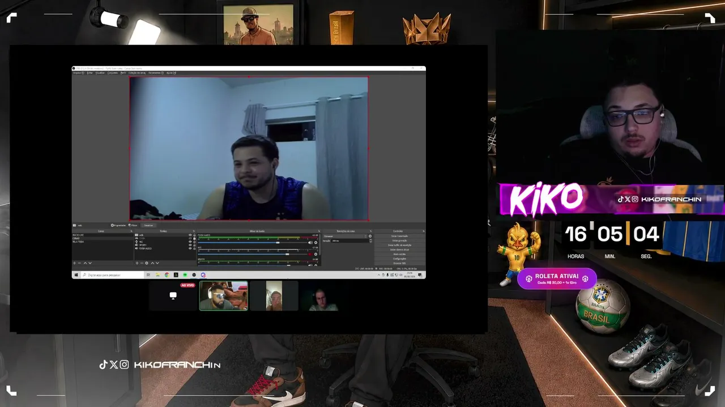
Task: Click Encerrar OBS button
Action: click(399, 263)
